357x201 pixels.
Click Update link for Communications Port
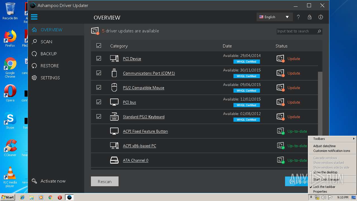[x=294, y=73]
